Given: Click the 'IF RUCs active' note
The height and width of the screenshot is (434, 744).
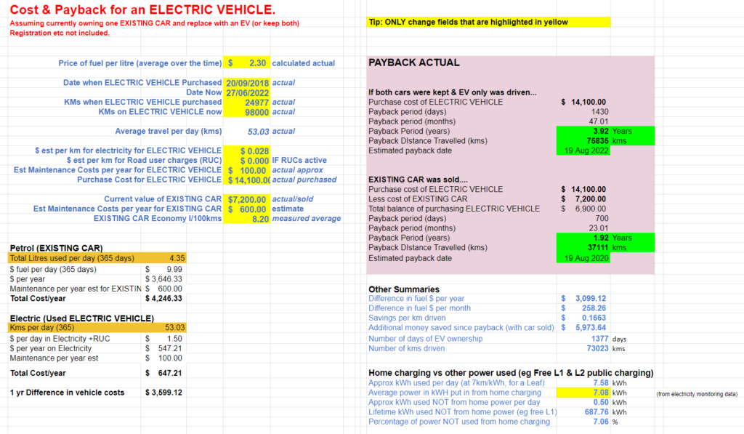Looking at the screenshot, I should (x=299, y=161).
